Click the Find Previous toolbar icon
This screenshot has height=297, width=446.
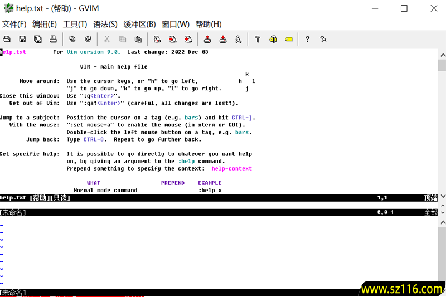coord(188,39)
